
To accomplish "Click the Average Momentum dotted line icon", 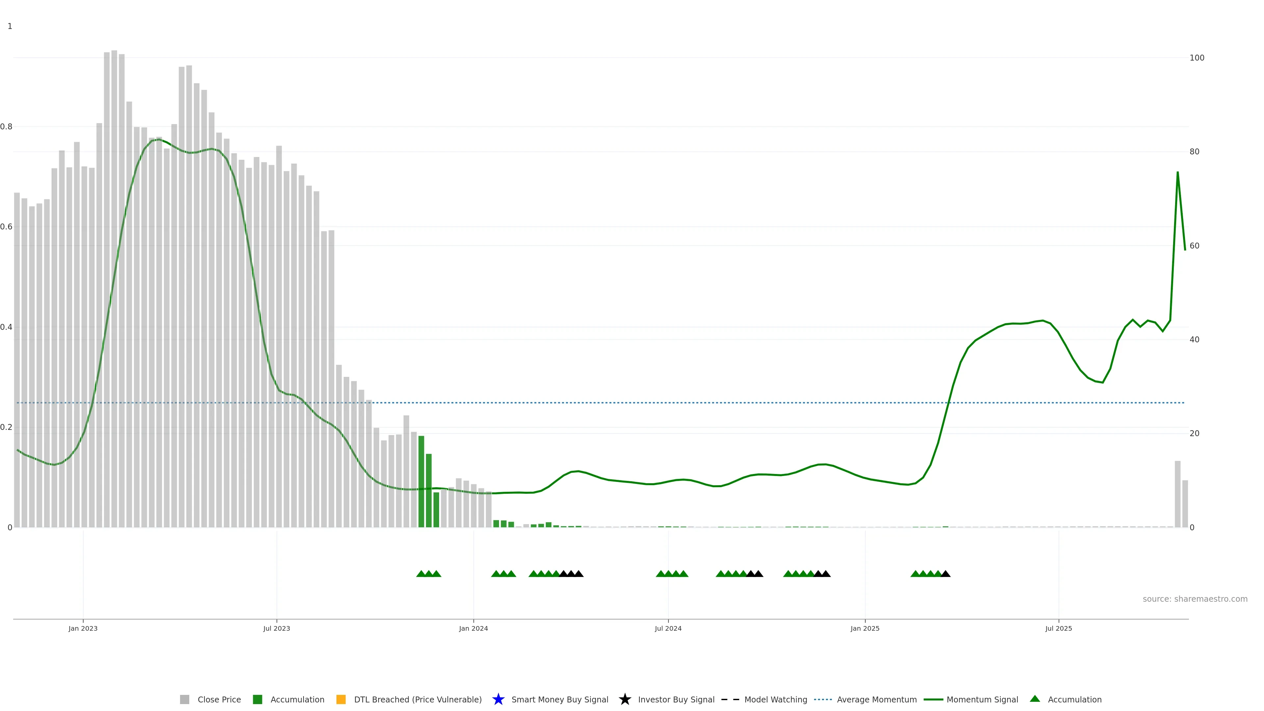I will tap(823, 699).
